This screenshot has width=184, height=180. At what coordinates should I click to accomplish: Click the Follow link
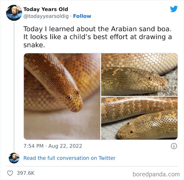82,16
